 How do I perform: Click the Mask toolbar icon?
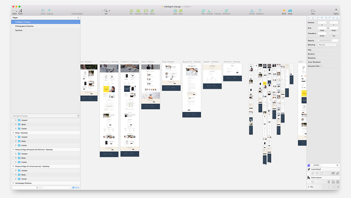pos(175,11)
